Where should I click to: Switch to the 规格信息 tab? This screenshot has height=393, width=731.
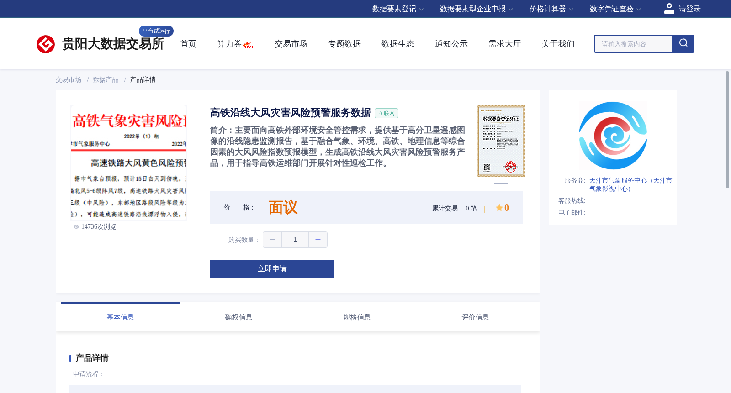(357, 317)
